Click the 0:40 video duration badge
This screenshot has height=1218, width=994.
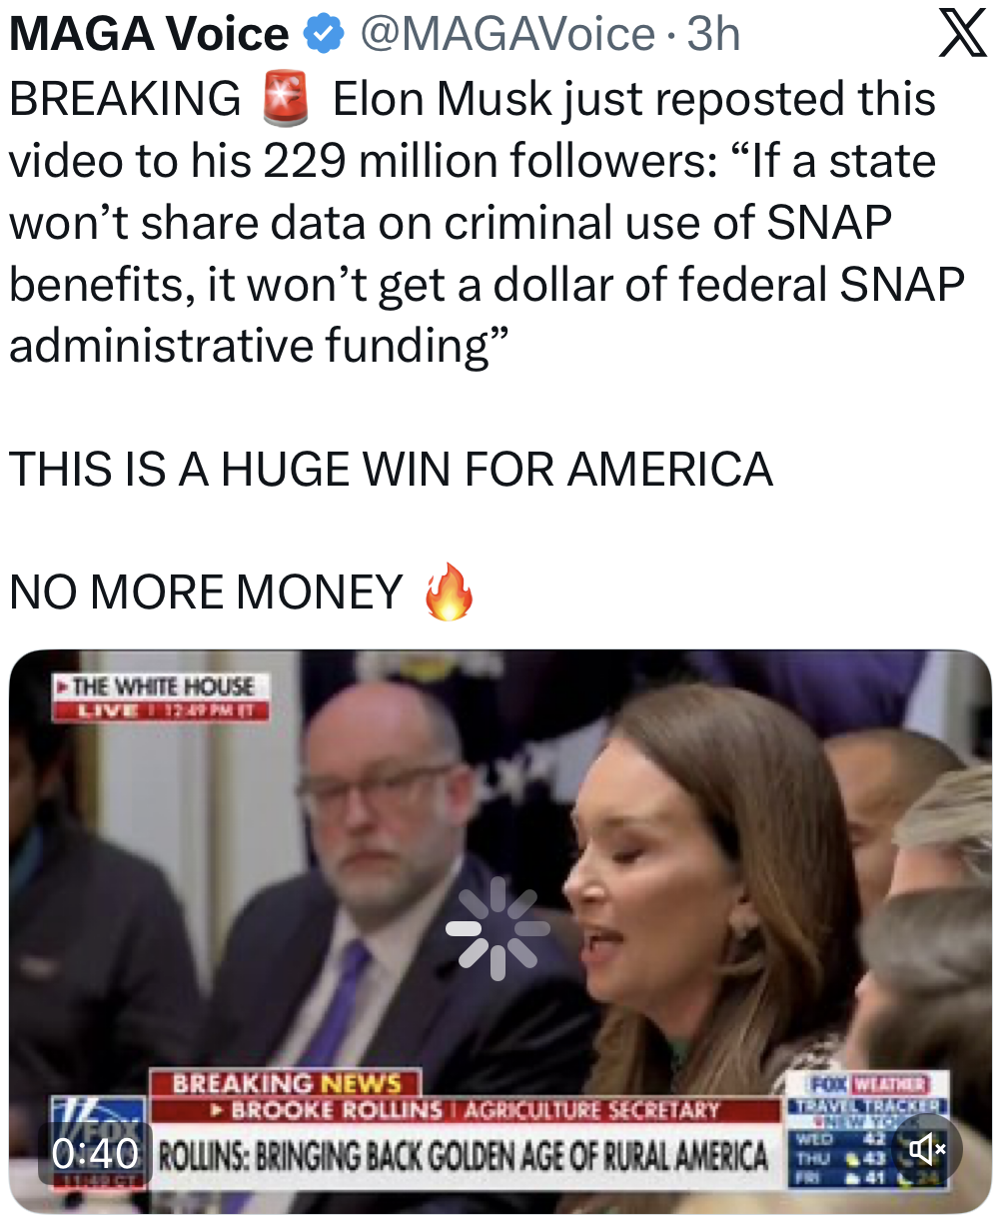coord(95,1154)
